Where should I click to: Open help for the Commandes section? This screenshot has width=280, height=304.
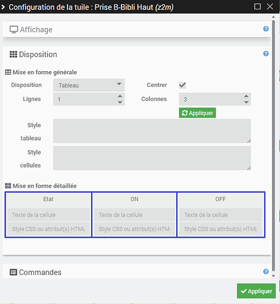(266, 272)
